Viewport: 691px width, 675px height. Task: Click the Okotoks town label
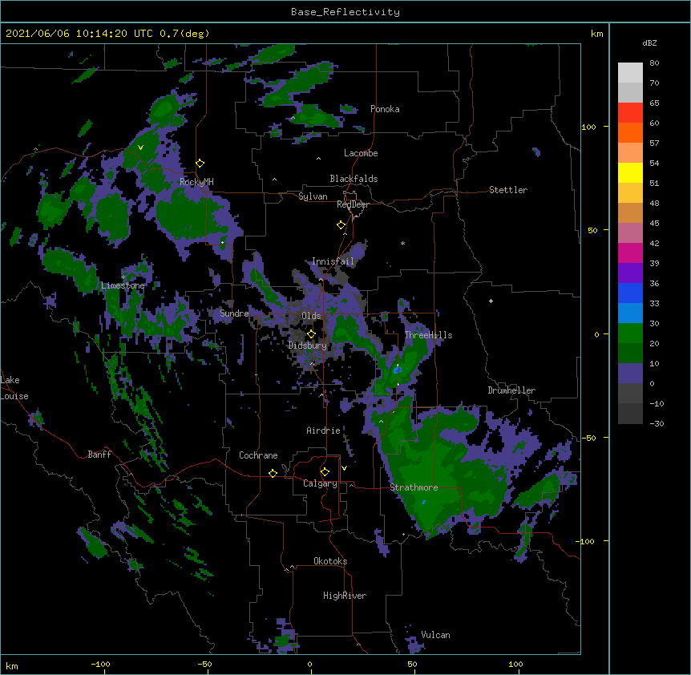click(x=330, y=561)
